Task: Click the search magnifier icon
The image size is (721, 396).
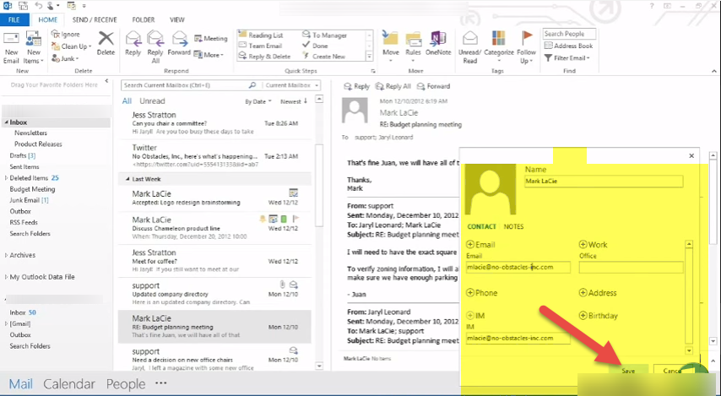Action: [252, 85]
